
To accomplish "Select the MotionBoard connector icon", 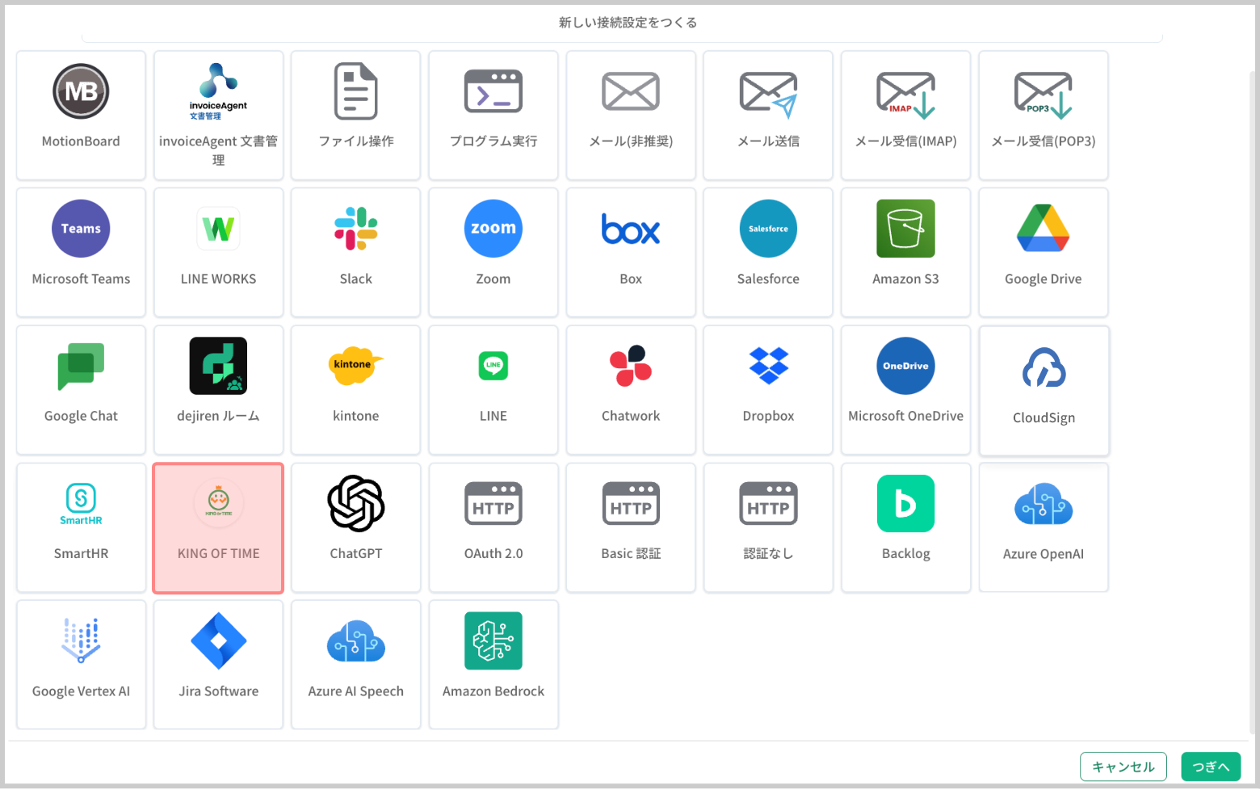I will (x=81, y=91).
